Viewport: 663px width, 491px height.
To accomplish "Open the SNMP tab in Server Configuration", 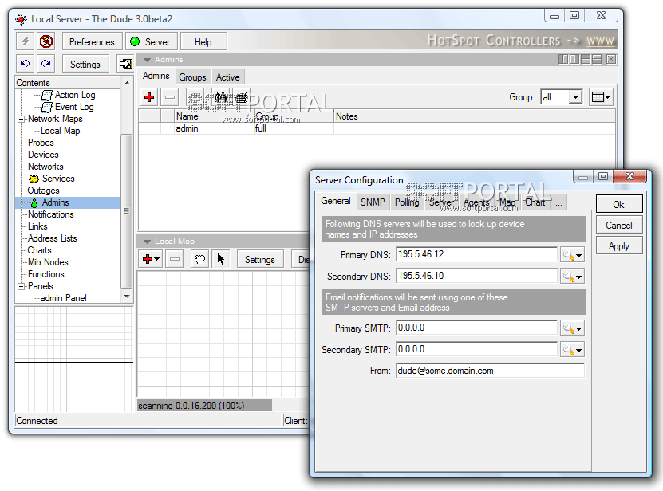I will point(373,202).
